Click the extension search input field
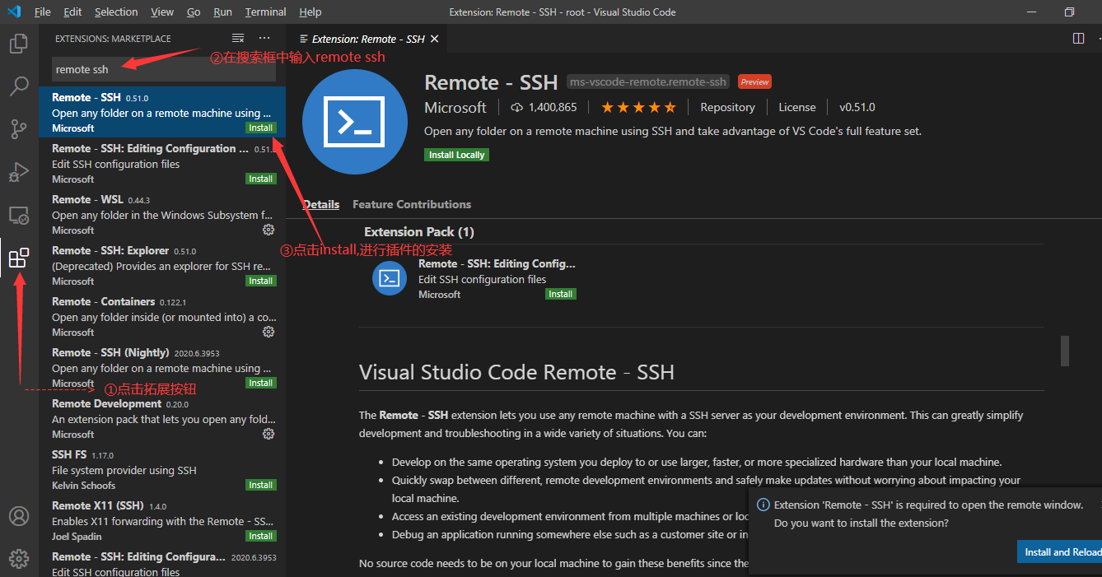1102x577 pixels. [162, 69]
